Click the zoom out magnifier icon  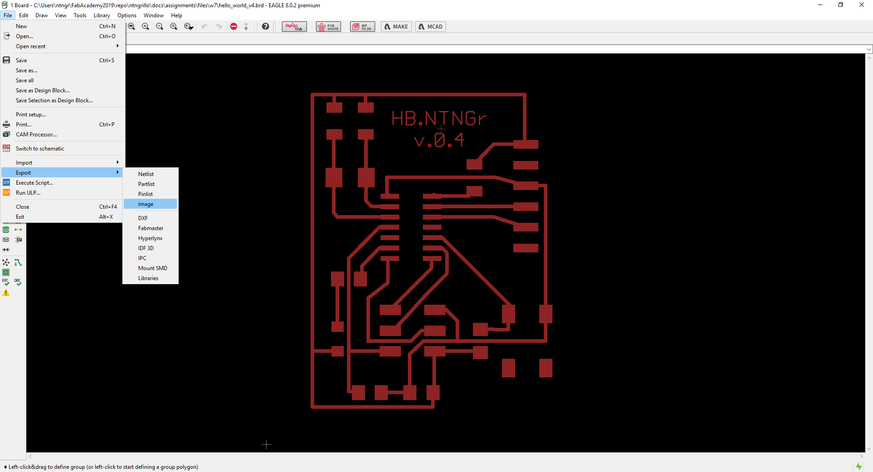(160, 26)
